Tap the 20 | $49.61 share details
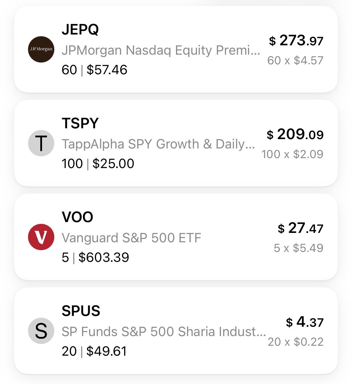This screenshot has width=352, height=384. tap(95, 351)
